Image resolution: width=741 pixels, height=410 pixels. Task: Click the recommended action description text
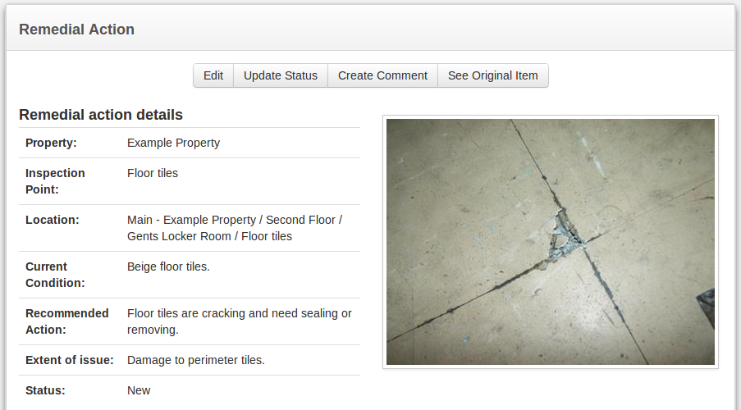pyautogui.click(x=239, y=321)
